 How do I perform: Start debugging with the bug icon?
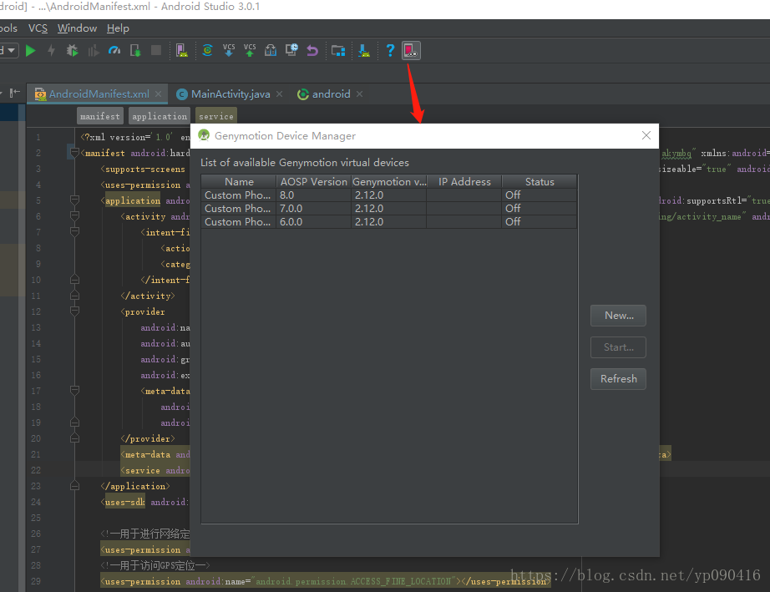(x=72, y=51)
